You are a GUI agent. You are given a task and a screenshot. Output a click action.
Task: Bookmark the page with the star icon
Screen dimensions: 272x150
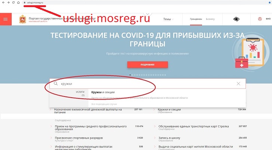tap(270, 3)
